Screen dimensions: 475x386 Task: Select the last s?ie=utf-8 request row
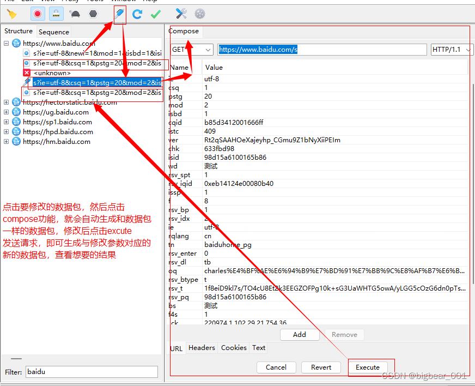[x=98, y=93]
